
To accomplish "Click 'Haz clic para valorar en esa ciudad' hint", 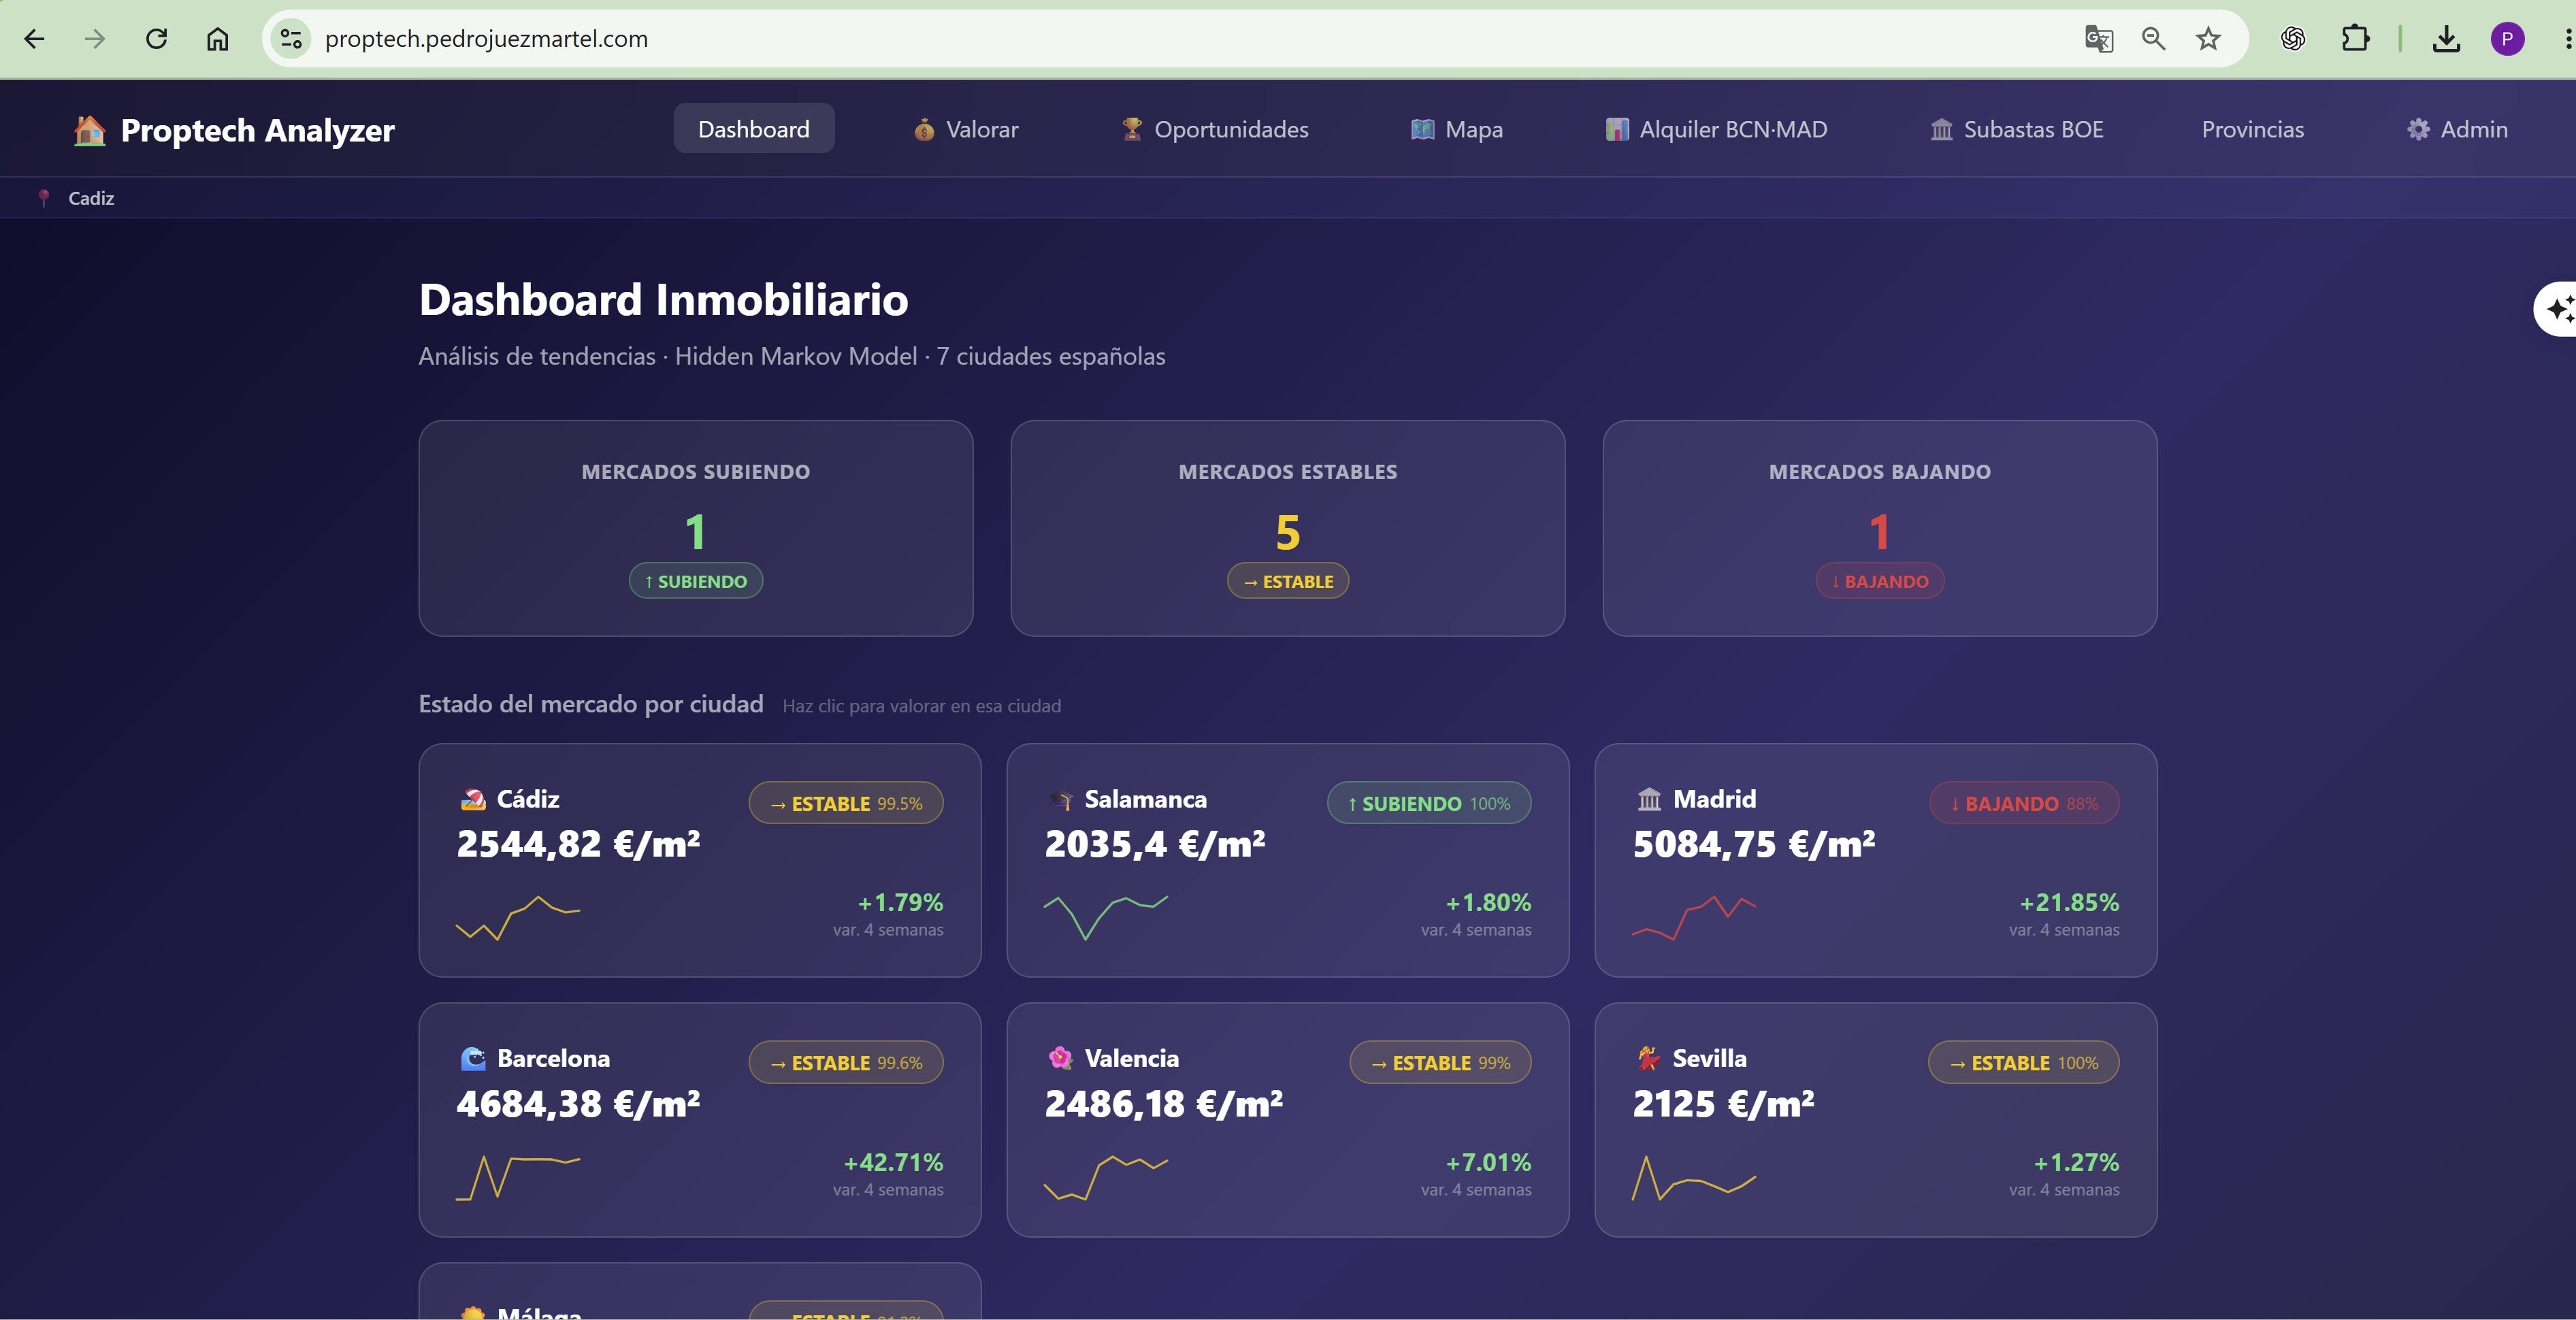I will (x=922, y=706).
